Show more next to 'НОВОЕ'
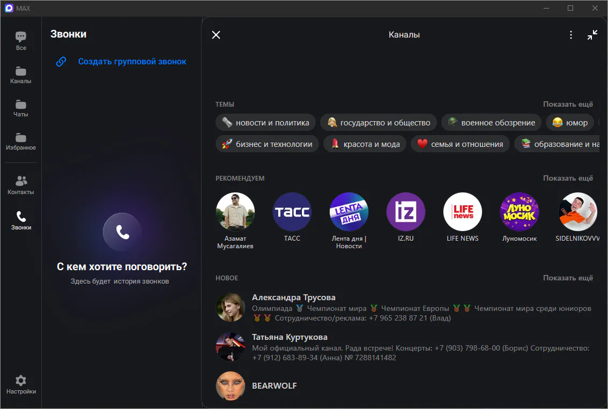This screenshot has height=409, width=608. (568, 278)
